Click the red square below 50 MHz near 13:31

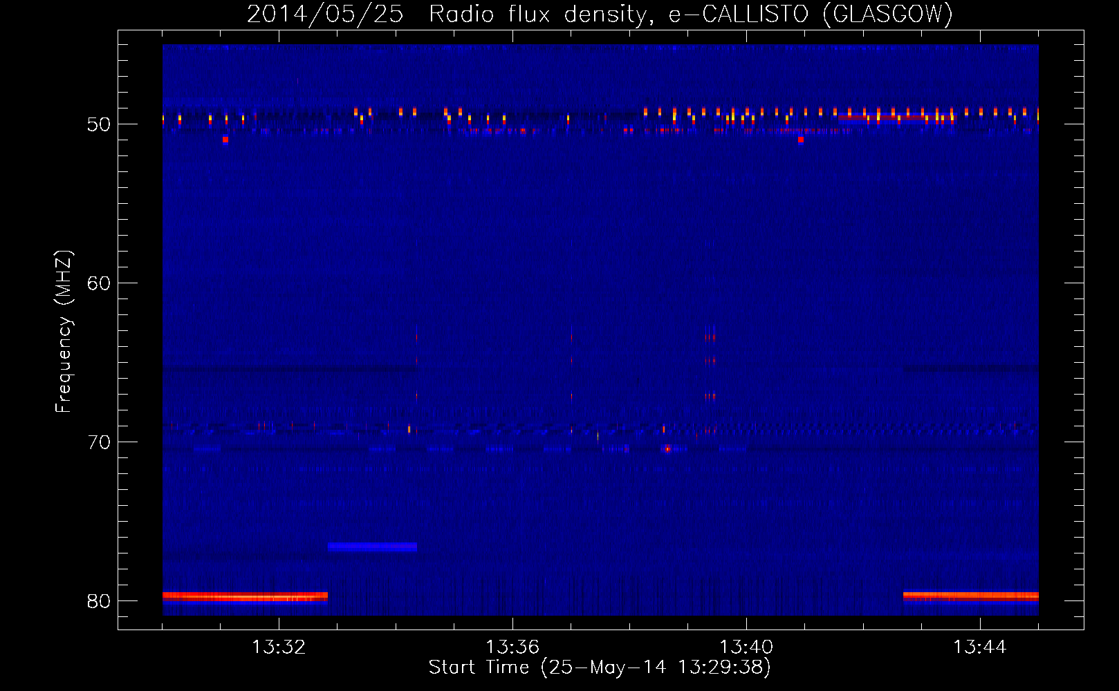click(225, 140)
